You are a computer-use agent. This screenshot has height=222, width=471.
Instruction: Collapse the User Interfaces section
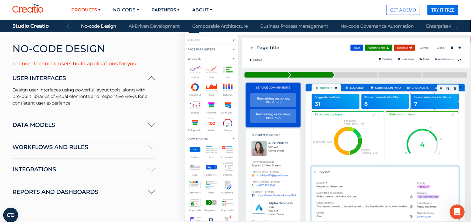[151, 78]
